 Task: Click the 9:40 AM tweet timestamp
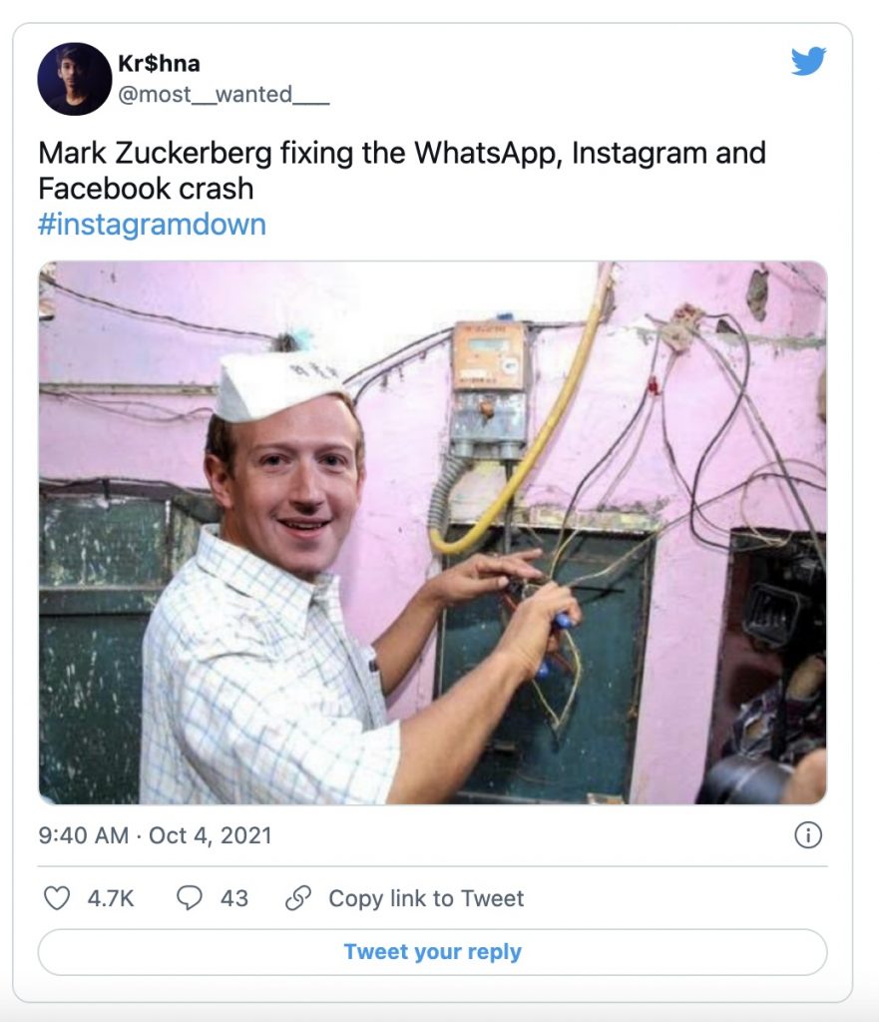(x=83, y=835)
